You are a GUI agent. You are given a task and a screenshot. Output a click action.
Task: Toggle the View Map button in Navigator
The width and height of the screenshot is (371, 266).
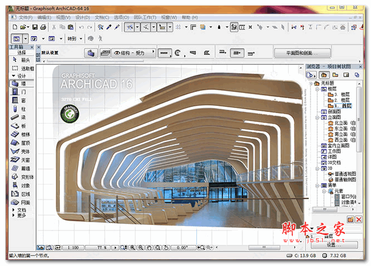pos(335,75)
